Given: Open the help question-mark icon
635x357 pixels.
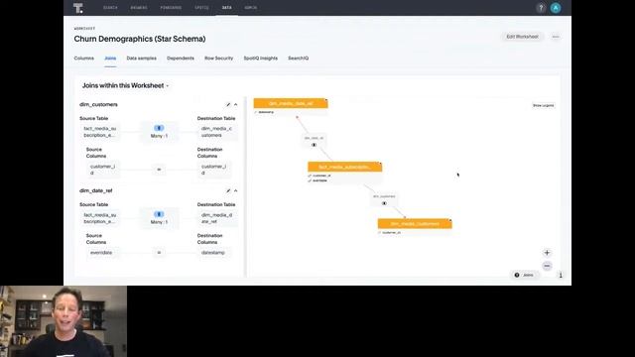Looking at the screenshot, I should pos(541,8).
